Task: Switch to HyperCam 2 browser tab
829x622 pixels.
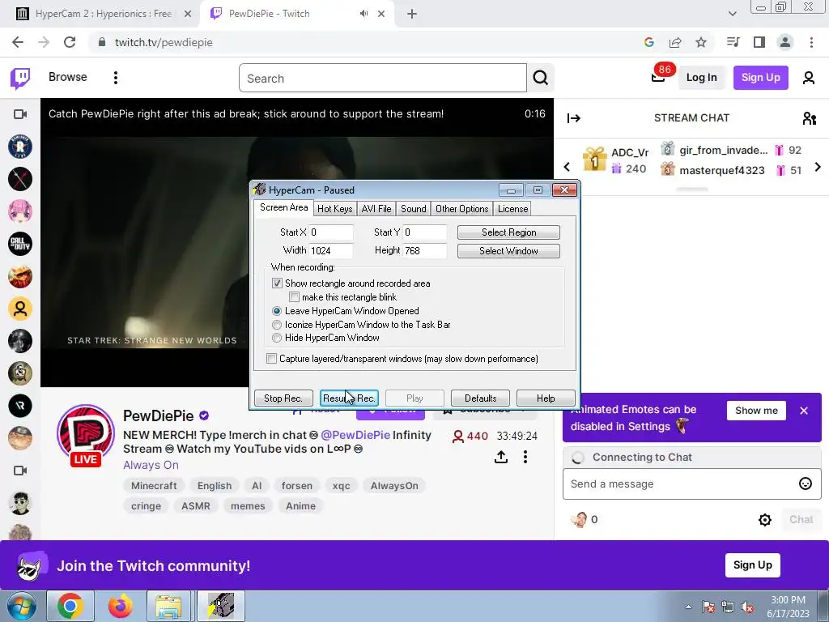Action: point(103,14)
